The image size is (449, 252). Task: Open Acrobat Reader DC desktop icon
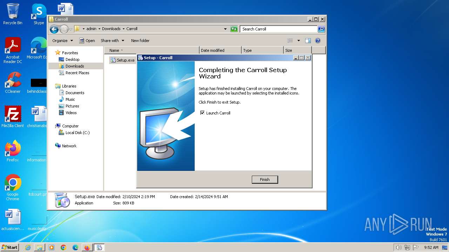pos(13,50)
